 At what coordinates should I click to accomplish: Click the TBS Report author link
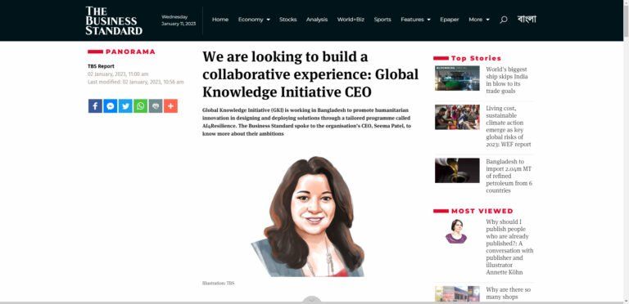101,66
